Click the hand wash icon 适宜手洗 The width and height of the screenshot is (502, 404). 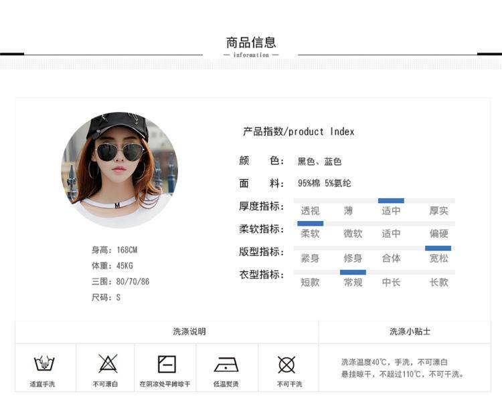click(44, 363)
